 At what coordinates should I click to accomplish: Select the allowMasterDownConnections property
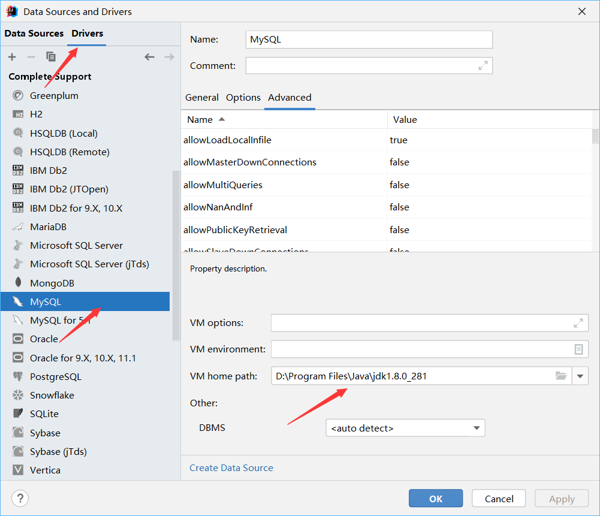click(387, 162)
